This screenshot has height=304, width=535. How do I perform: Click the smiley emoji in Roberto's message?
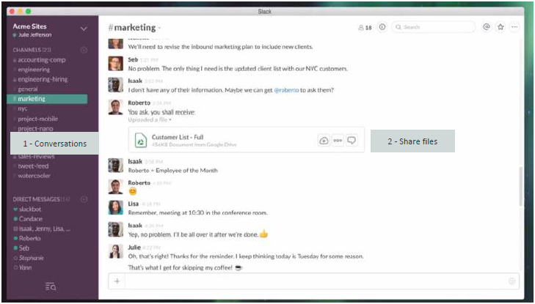132,191
